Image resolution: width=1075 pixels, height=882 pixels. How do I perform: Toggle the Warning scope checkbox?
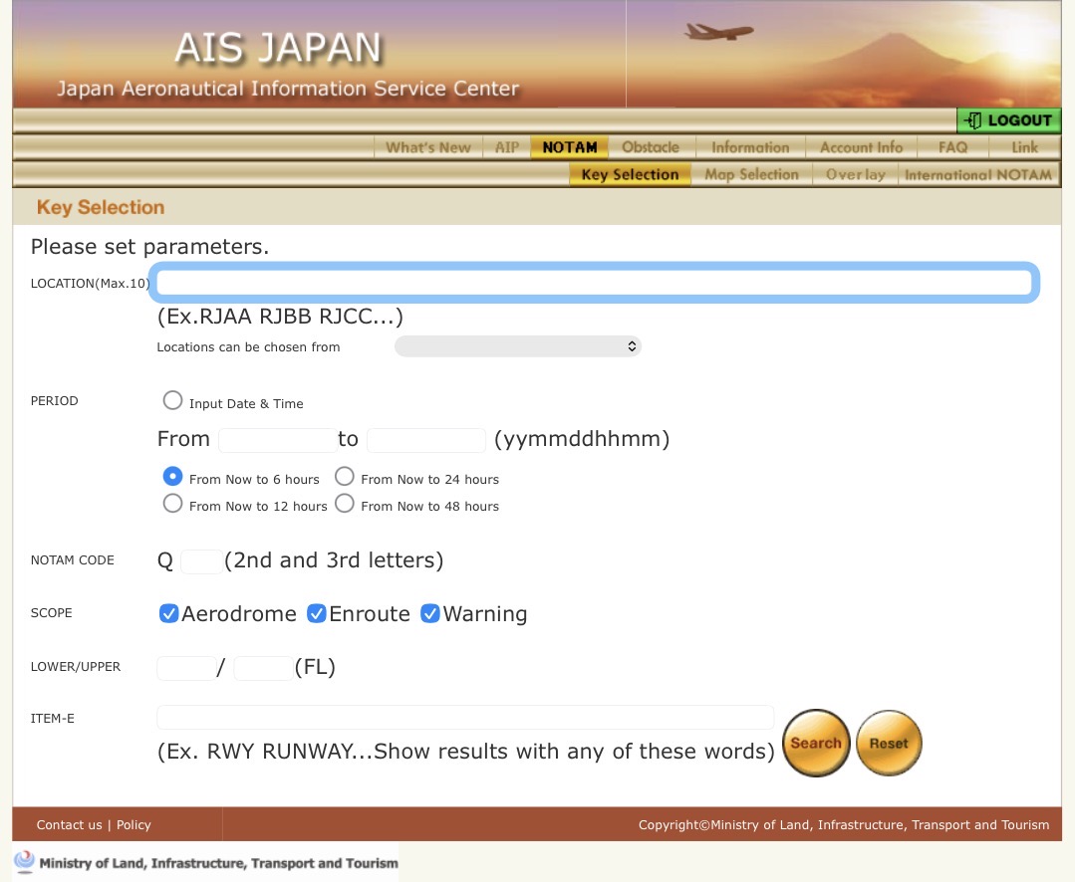(x=429, y=613)
